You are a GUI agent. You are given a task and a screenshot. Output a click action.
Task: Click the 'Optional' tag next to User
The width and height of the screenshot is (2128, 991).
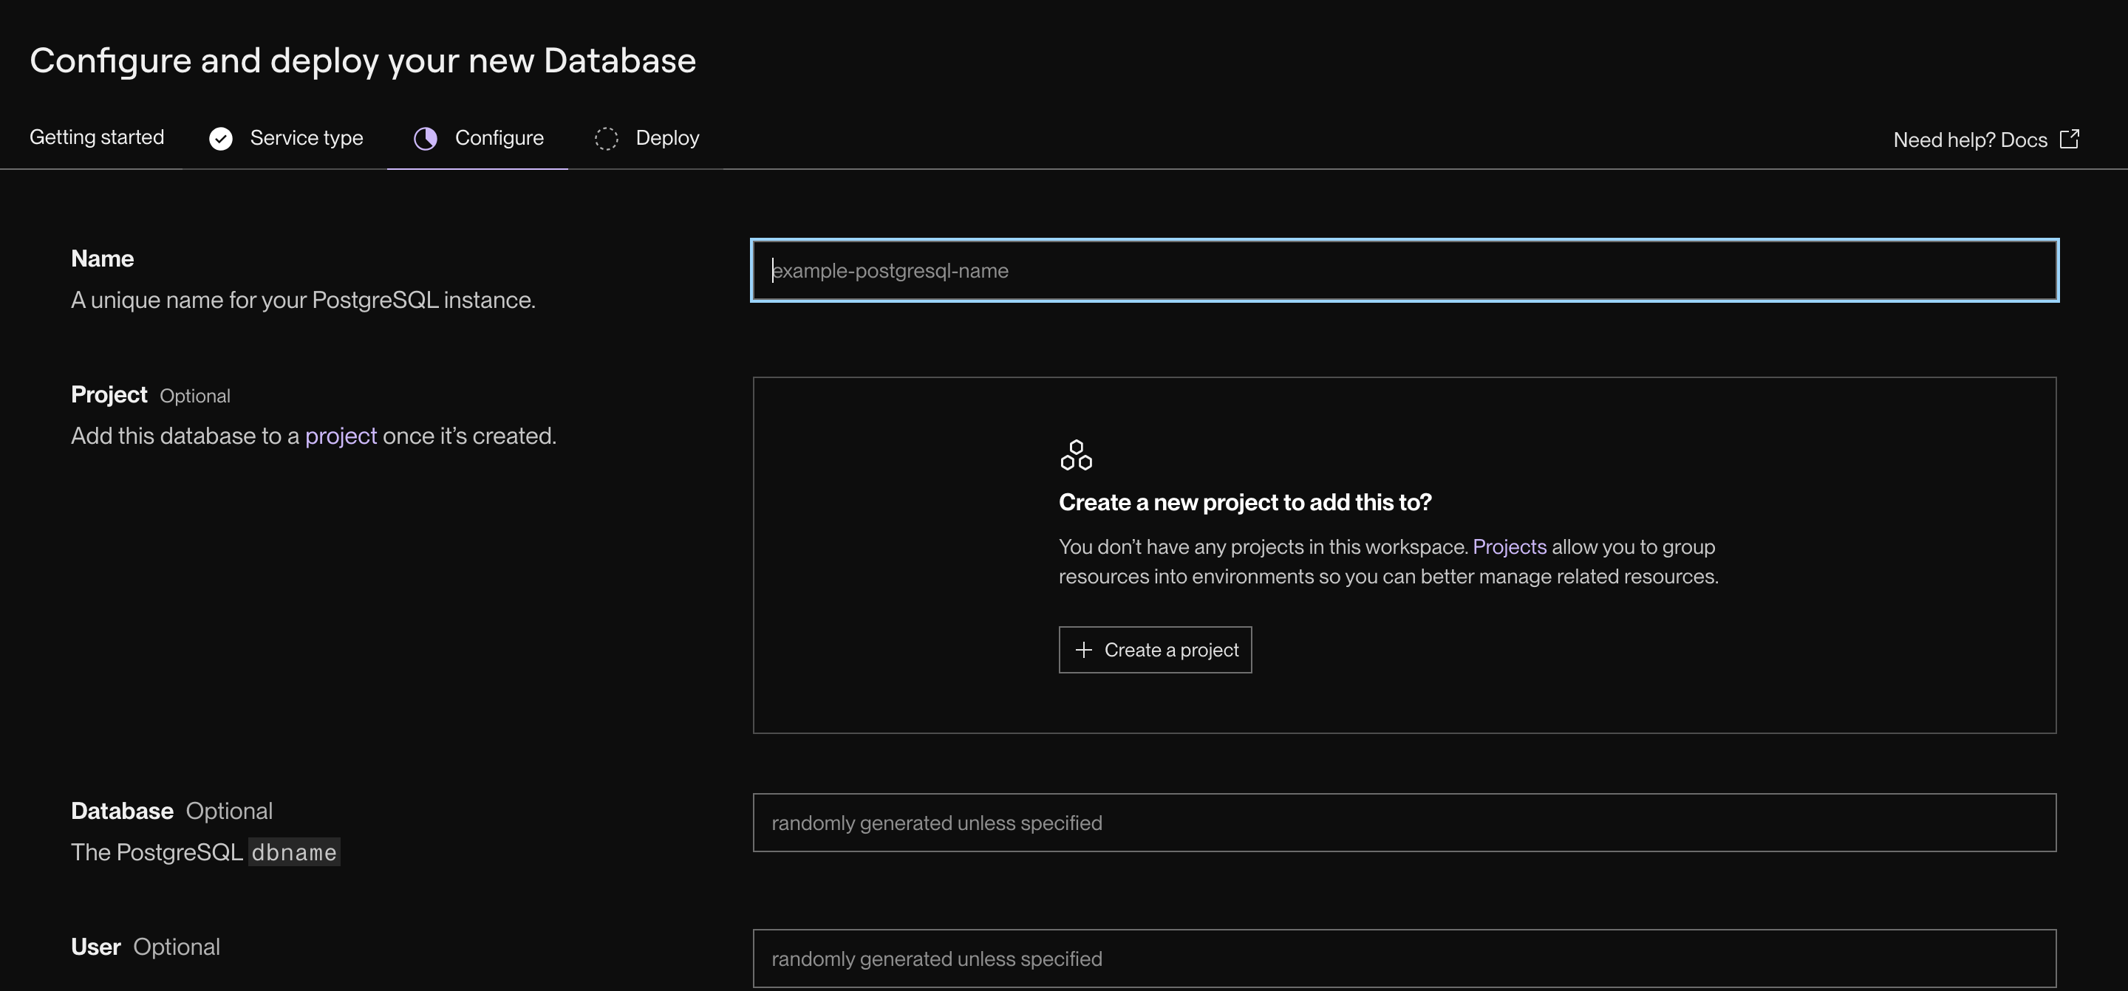pyautogui.click(x=177, y=947)
